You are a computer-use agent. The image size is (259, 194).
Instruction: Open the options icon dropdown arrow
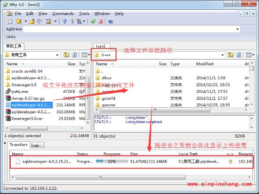coord(55,21)
